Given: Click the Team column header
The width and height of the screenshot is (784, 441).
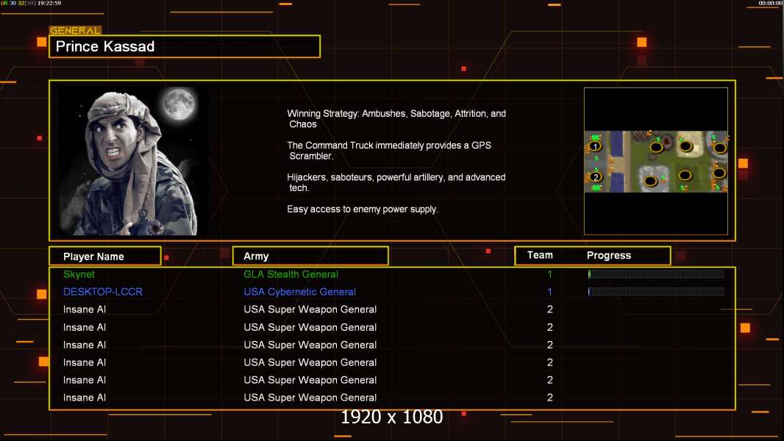Looking at the screenshot, I should [540, 255].
